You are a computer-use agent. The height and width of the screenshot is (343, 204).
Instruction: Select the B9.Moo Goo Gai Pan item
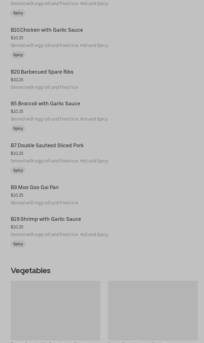[x=35, y=188]
